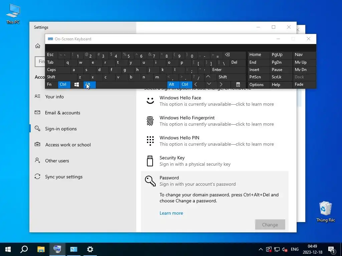Viewport: 342px width, 256px height.
Task: Click the briefcase icon for work or school
Action: tap(37, 144)
